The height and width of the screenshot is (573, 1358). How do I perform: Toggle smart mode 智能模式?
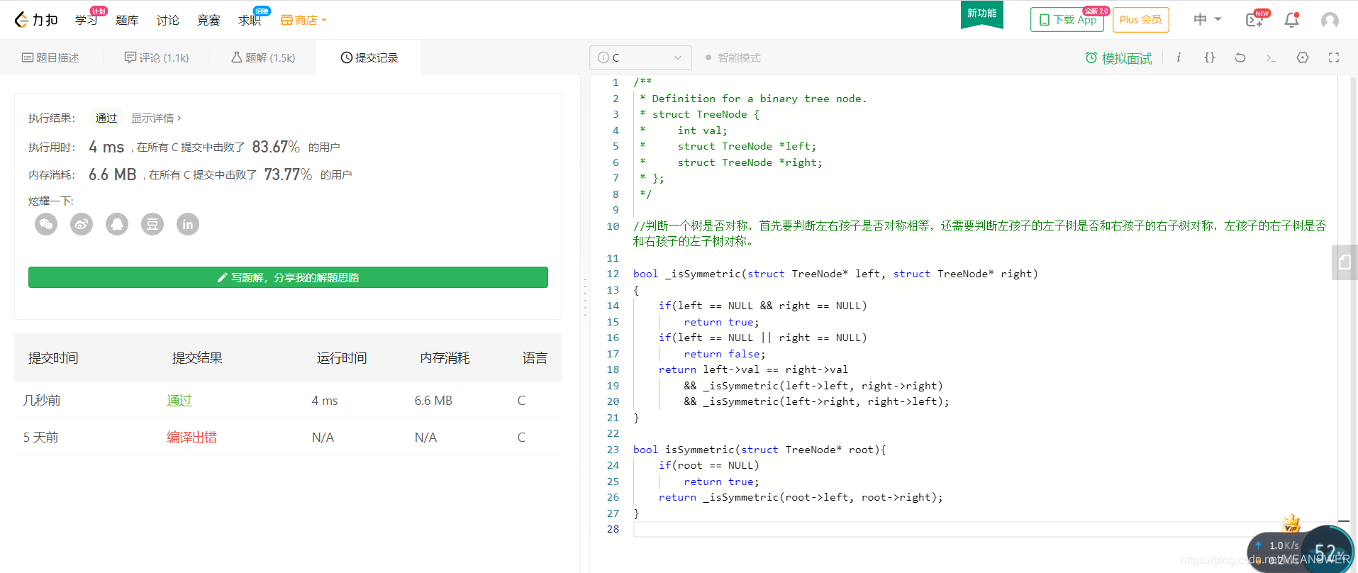pos(733,57)
